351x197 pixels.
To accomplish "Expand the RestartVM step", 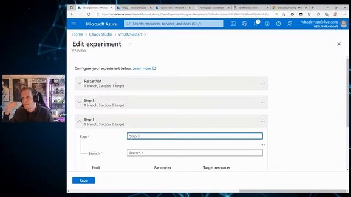I will pyautogui.click(x=79, y=83).
